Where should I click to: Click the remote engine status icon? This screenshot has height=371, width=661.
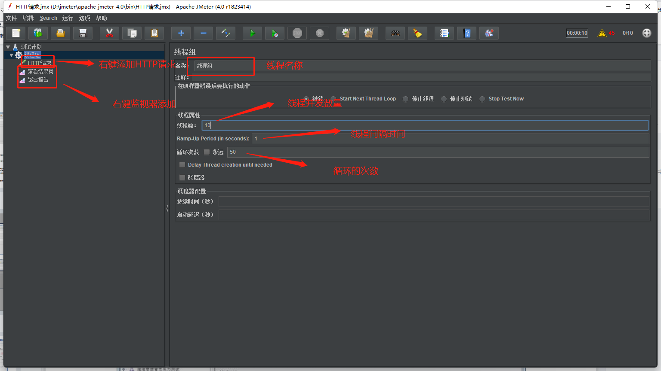click(647, 33)
